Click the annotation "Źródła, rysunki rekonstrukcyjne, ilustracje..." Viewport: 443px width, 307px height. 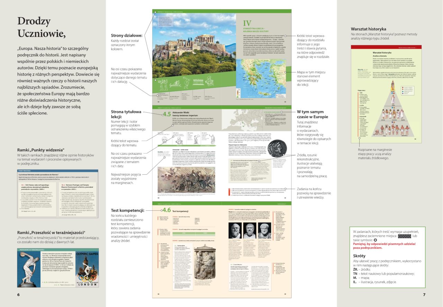coord(313,165)
